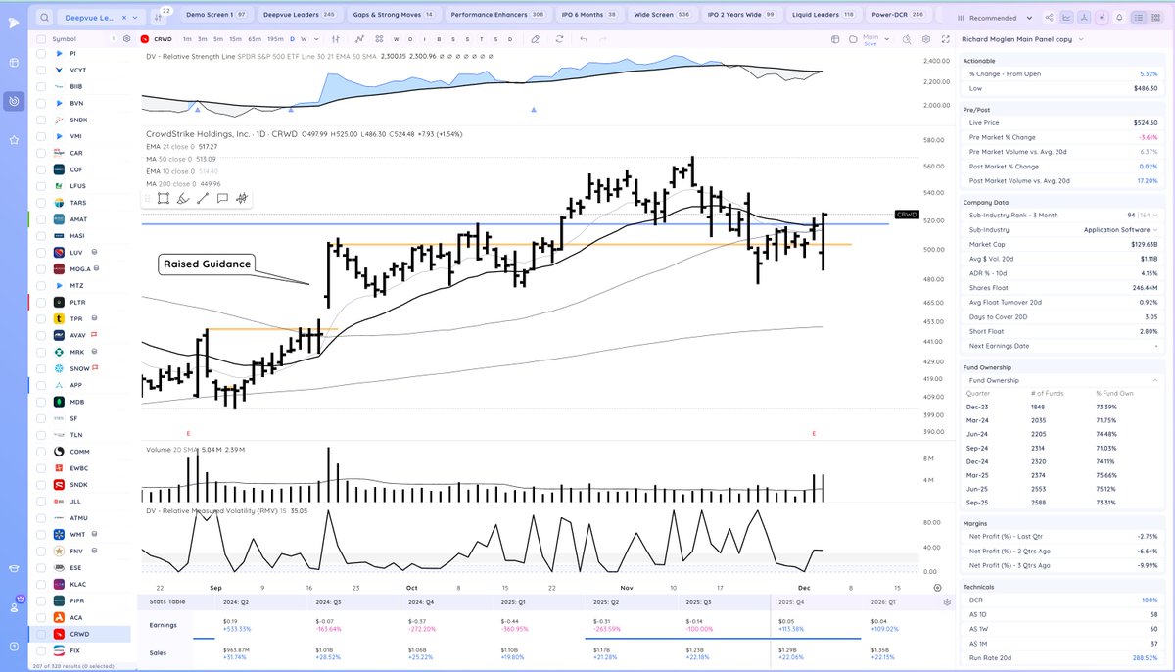Open the Main layout save dropdown
The image size is (1175, 672).
pos(887,39)
